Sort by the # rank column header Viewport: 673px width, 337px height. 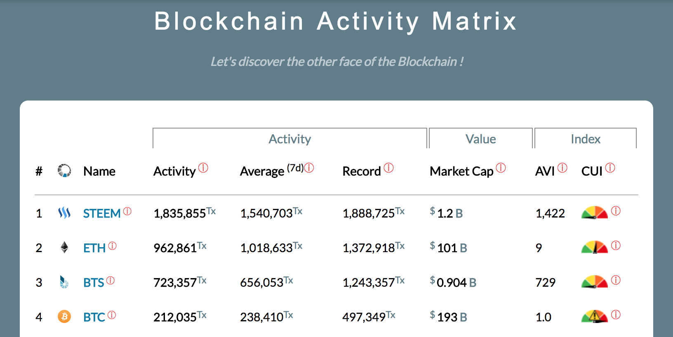coord(39,171)
